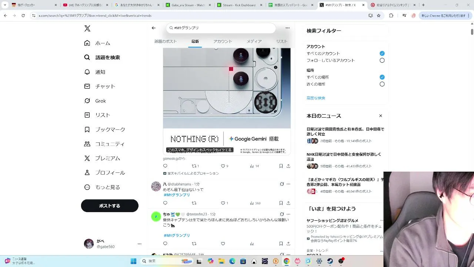The height and width of the screenshot is (267, 474).
Task: Open news item 日曜討論で岡田克也氏と有本香氏
Action: tap(345, 135)
